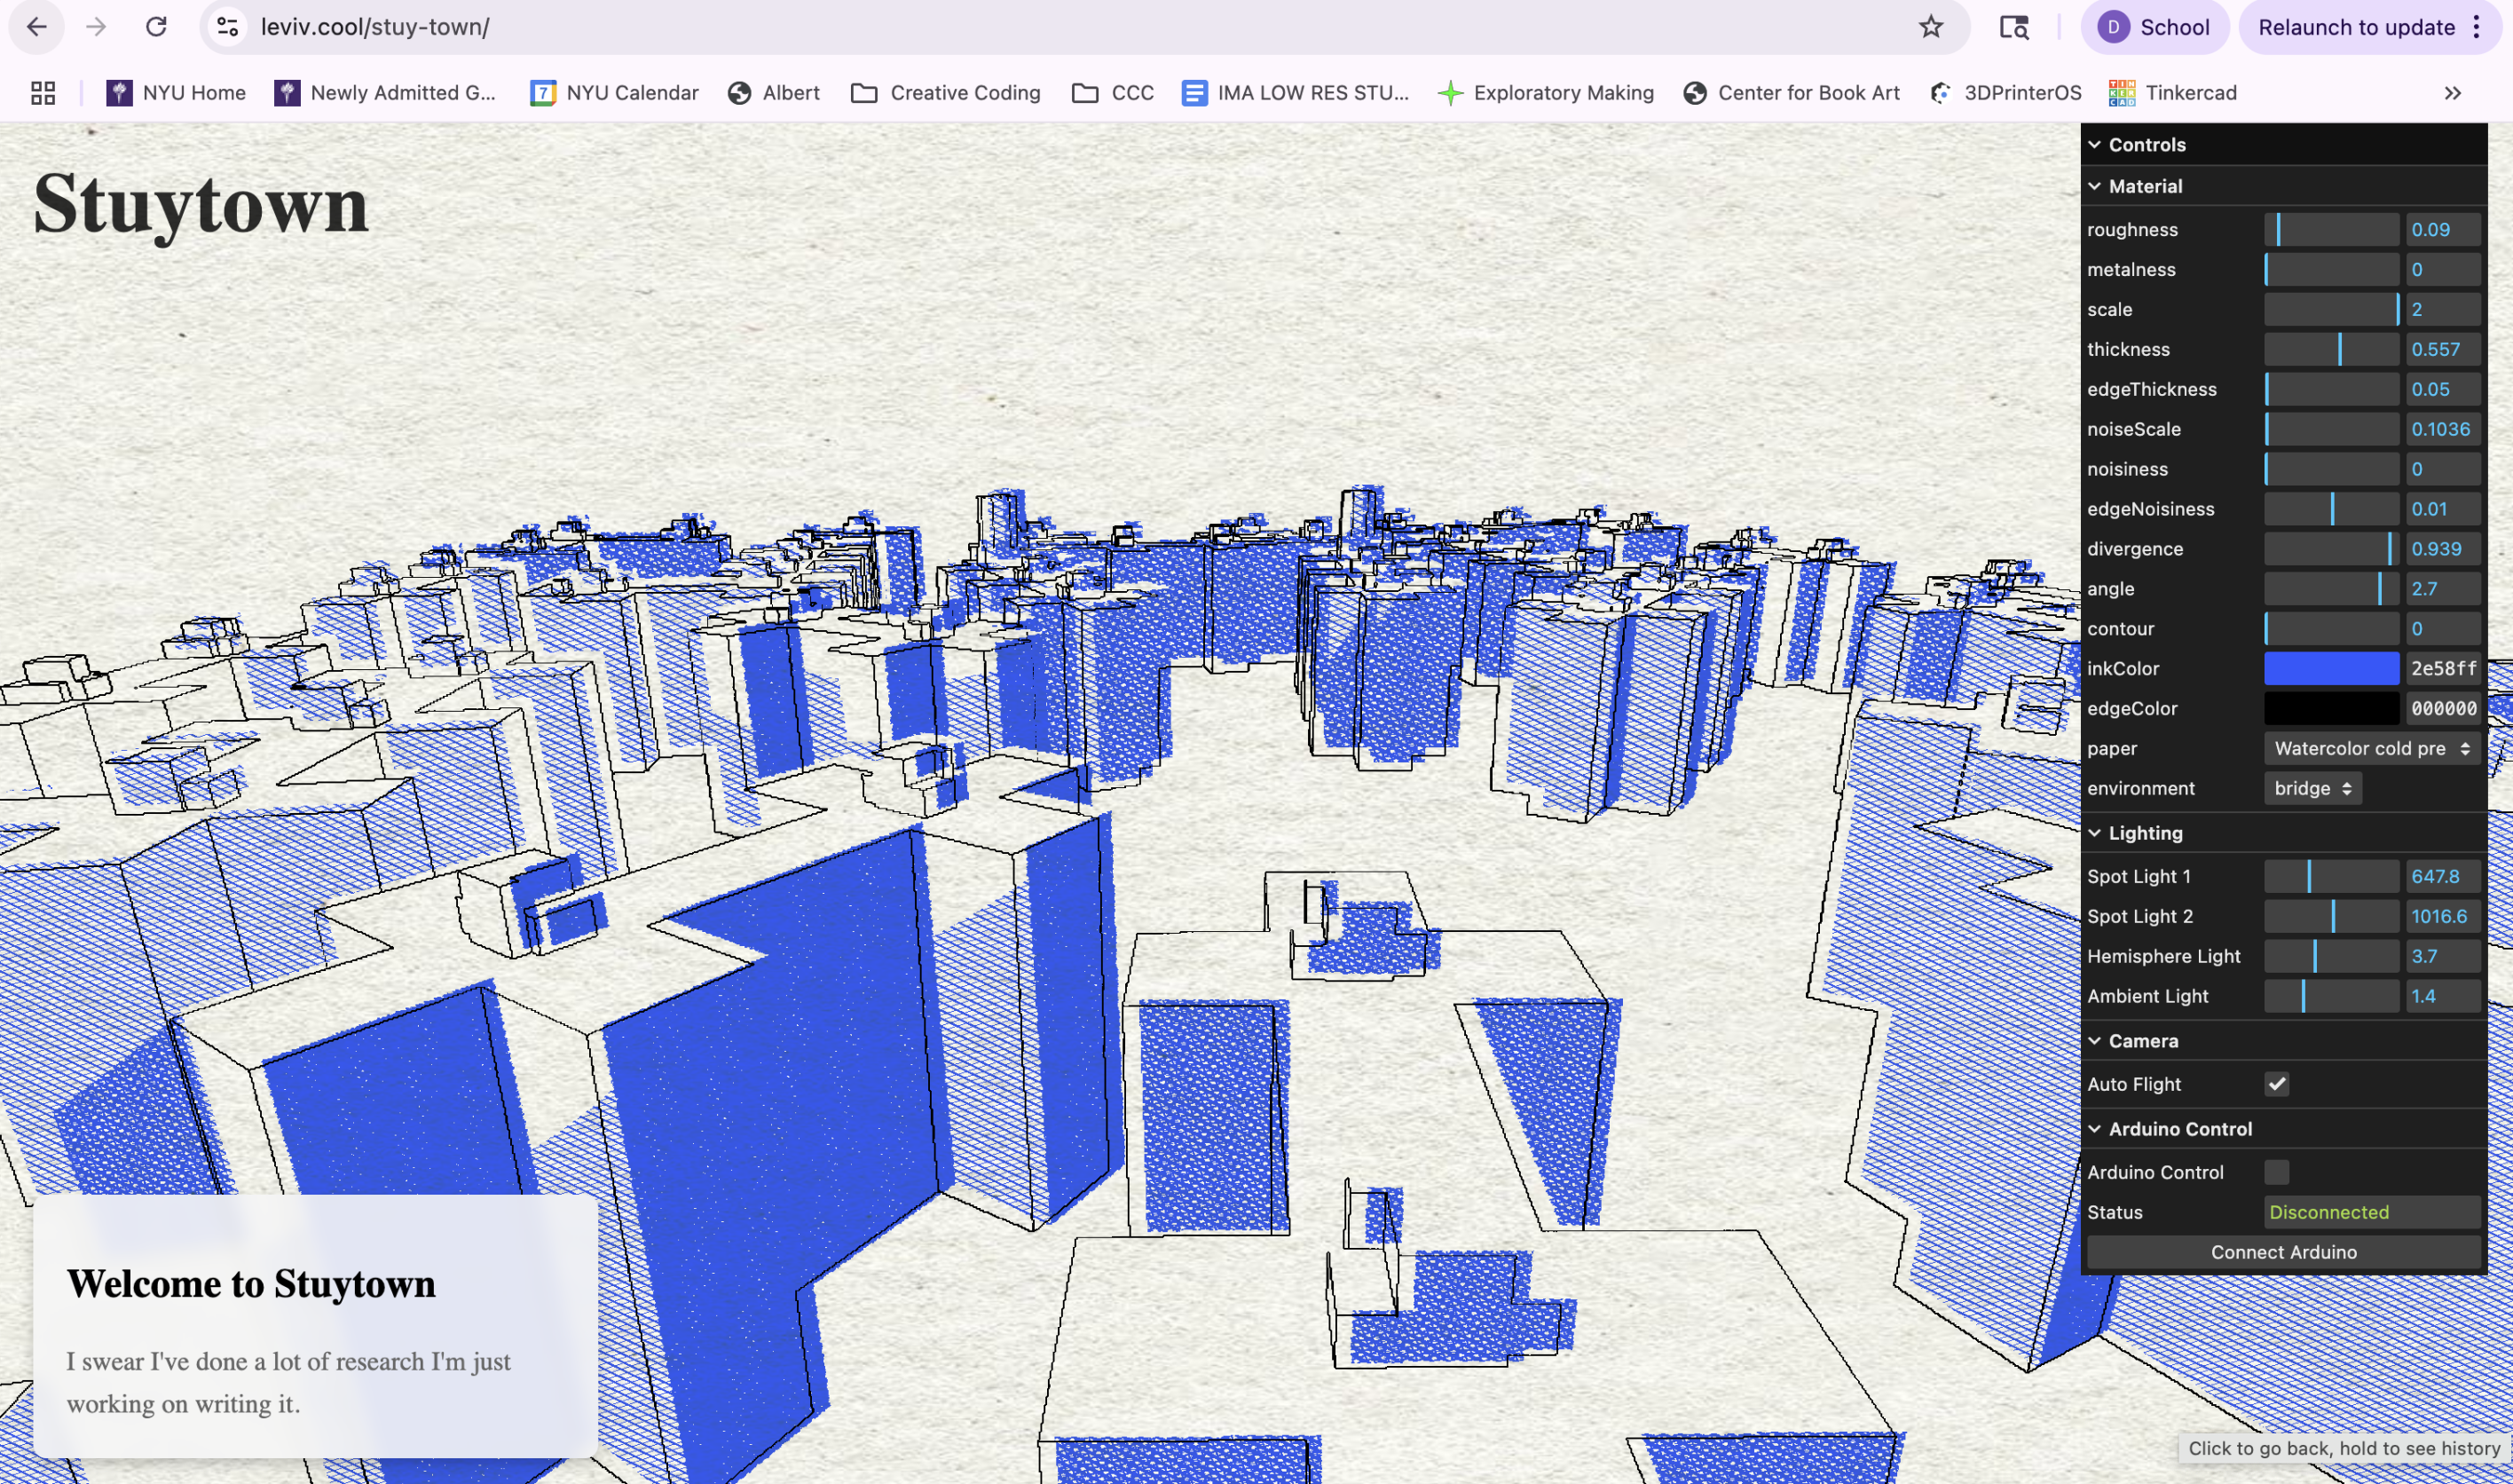This screenshot has height=1484, width=2513.
Task: Click the roughness value input field
Action: [2441, 229]
